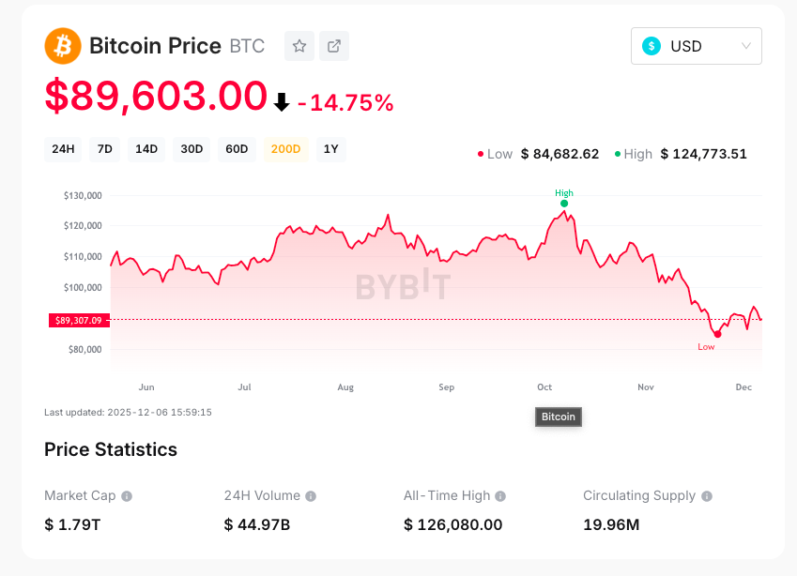Select the 200D time range
The height and width of the screenshot is (576, 797).
[x=285, y=149]
